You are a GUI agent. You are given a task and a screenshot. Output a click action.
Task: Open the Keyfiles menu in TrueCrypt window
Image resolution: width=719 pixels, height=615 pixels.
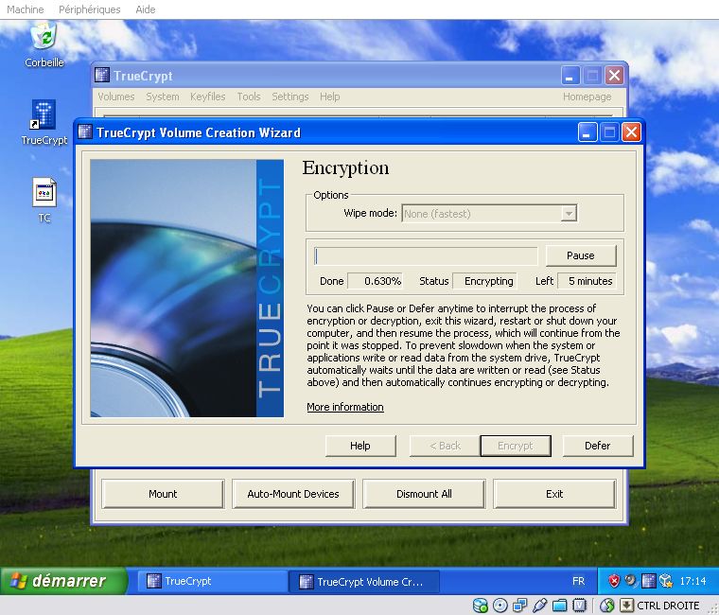coord(208,97)
